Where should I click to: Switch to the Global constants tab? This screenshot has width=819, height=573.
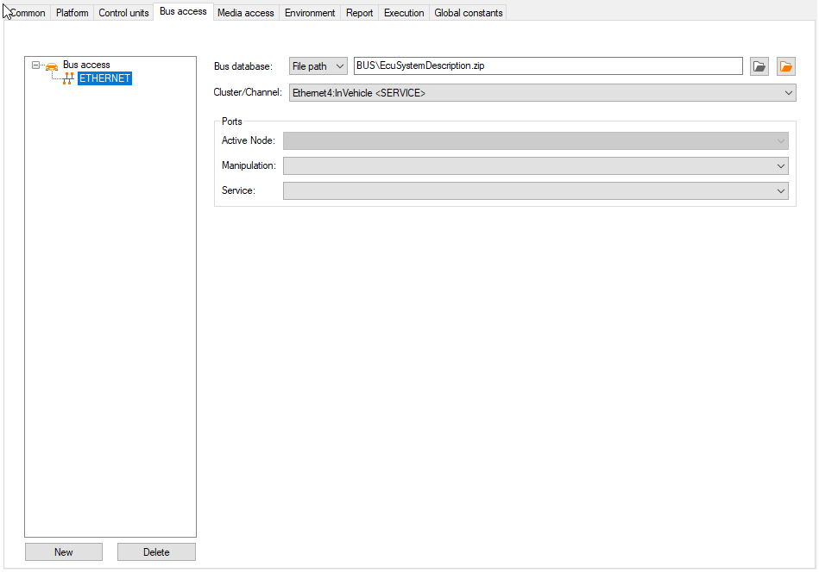(x=469, y=13)
